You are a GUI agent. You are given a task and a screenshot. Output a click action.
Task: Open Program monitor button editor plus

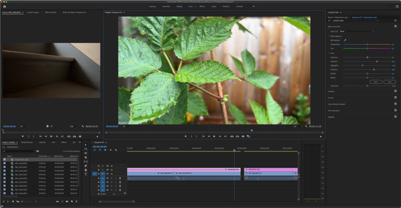pos(321,136)
